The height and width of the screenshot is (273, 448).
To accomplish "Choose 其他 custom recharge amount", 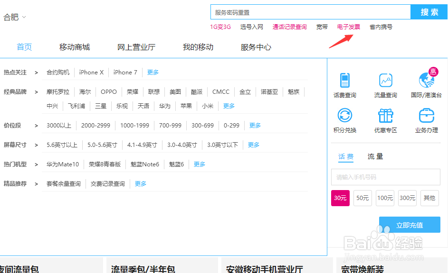I will tap(429, 198).
